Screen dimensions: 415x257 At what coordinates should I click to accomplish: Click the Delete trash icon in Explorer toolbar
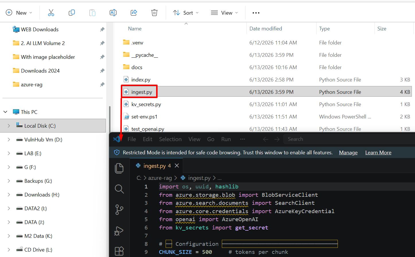coord(154,13)
